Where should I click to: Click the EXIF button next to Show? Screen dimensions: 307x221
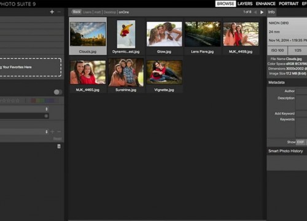click(300, 142)
